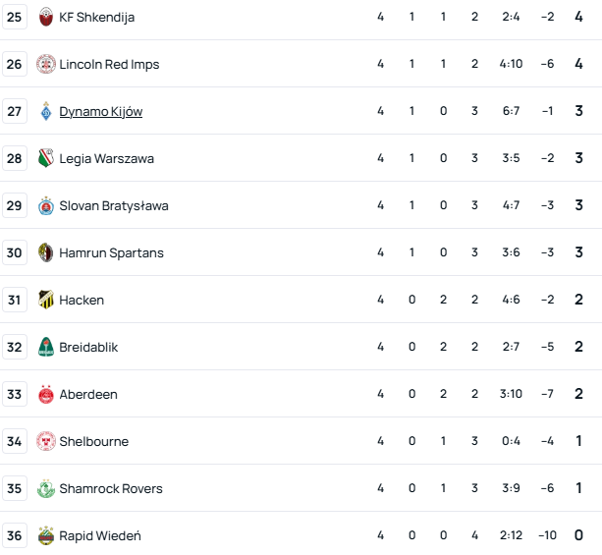The height and width of the screenshot is (555, 602).
Task: Open the Shamrock Rovers team link
Action: point(111,488)
